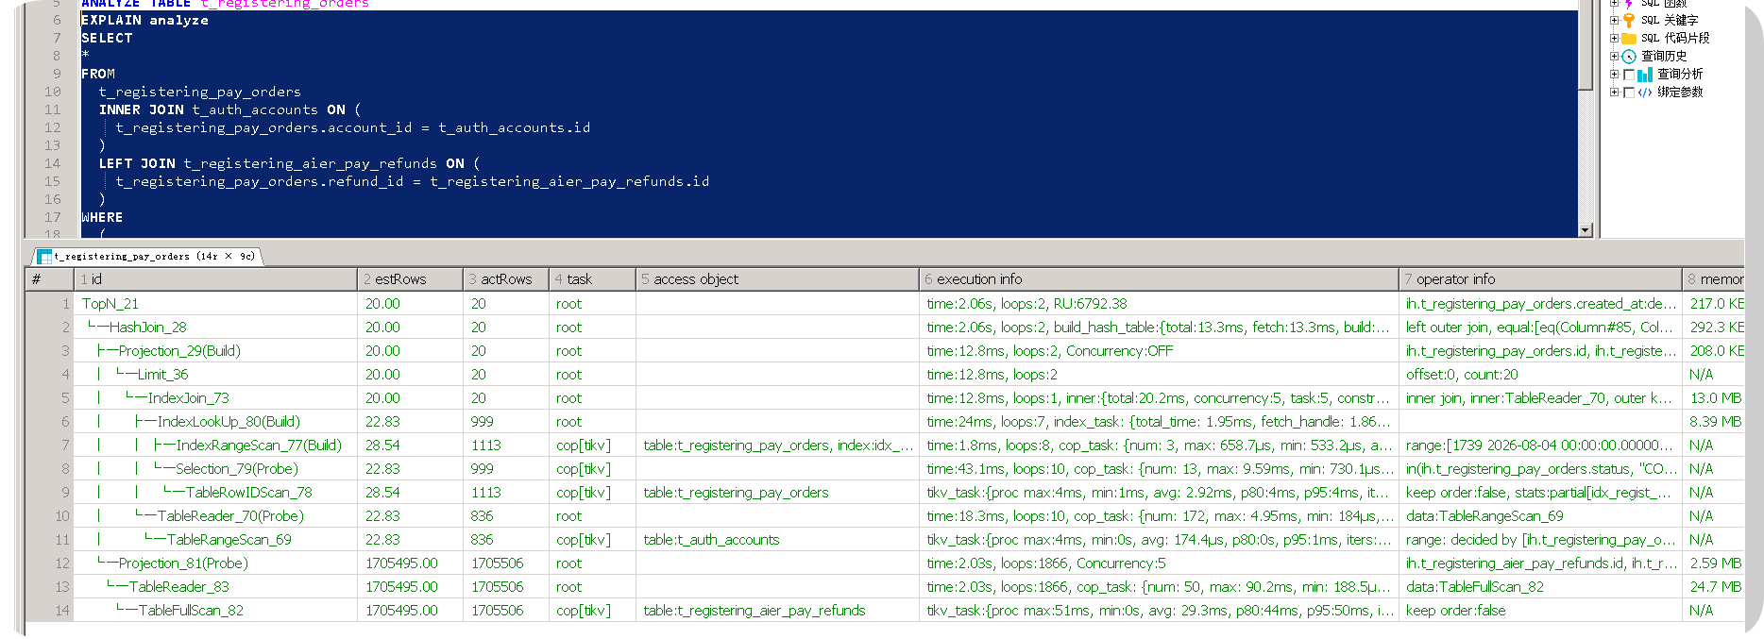
Task: Click the orange key icon beside SQL 关键字
Action: 1629,20
